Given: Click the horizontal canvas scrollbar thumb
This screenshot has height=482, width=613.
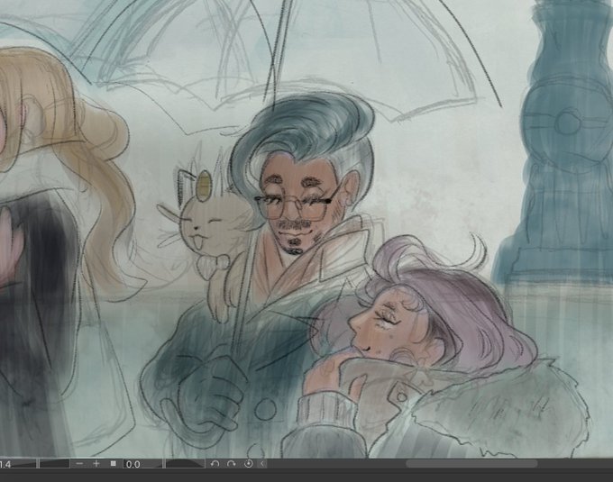Looking at the screenshot, I should tap(471, 464).
